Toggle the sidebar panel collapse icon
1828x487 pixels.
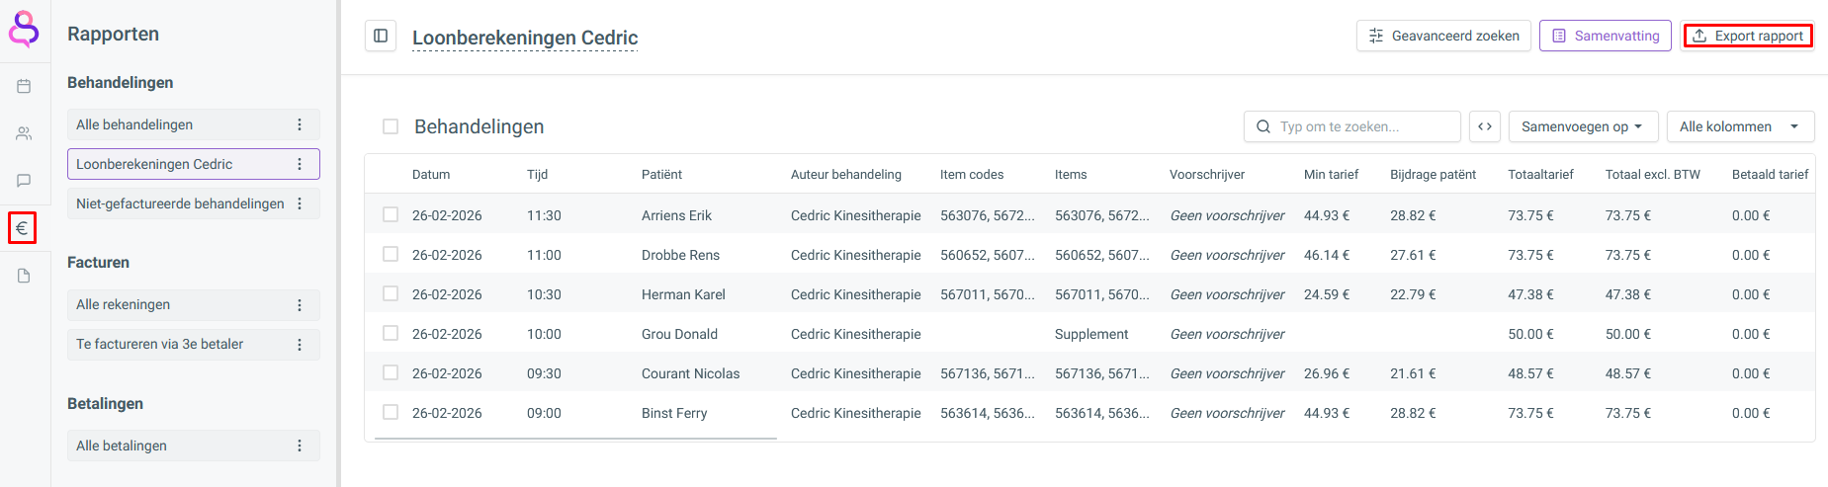click(x=381, y=37)
